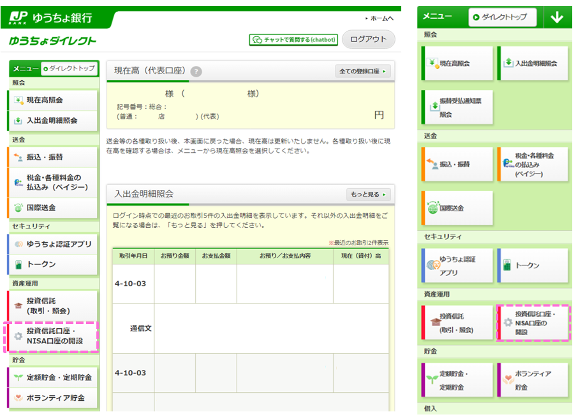Click the ゆうちょダイレクト logo text

(x=53, y=41)
